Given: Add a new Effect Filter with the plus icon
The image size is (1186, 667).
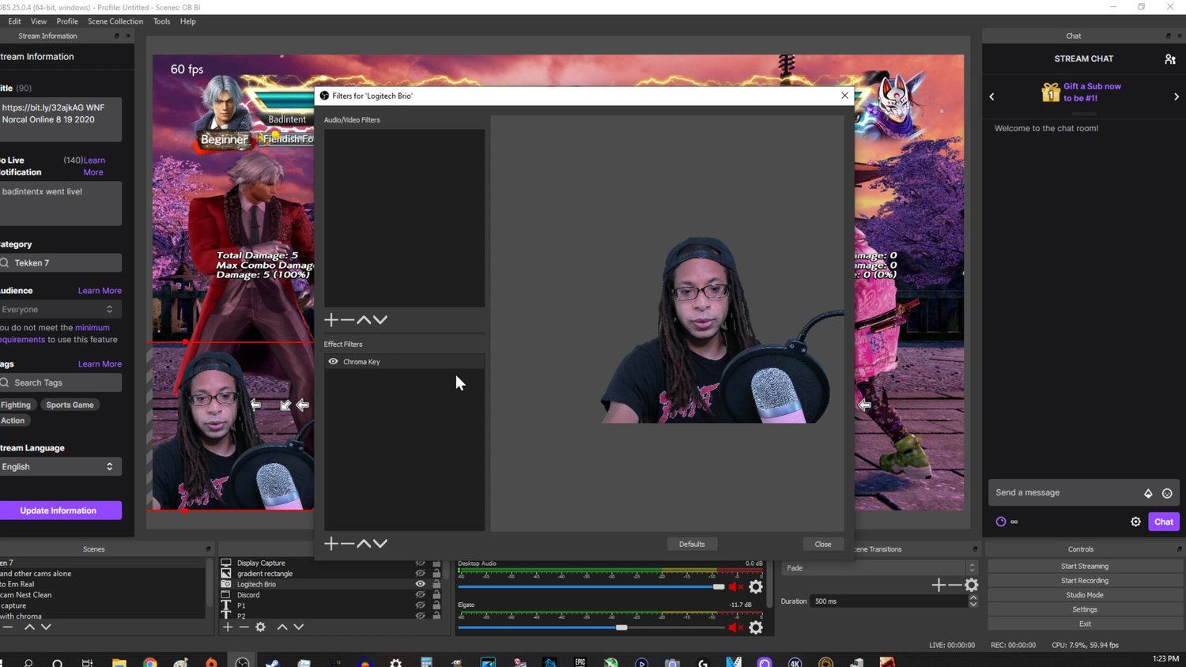Looking at the screenshot, I should [x=331, y=543].
